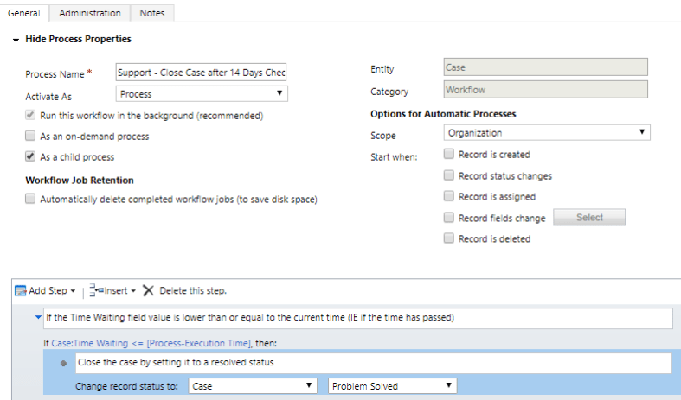Collapse the condition step with the blue arrow

pyautogui.click(x=37, y=318)
